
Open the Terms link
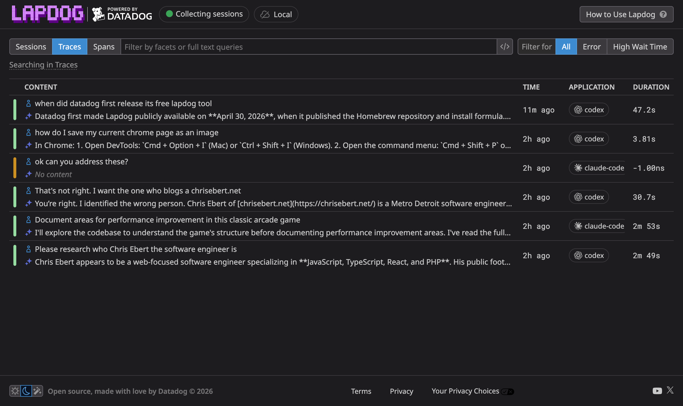[361, 391]
